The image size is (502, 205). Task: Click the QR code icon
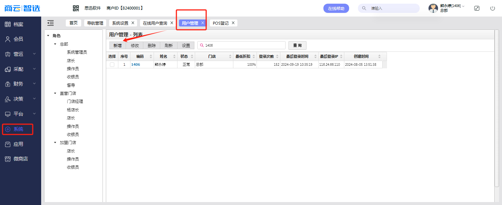coord(76,8)
